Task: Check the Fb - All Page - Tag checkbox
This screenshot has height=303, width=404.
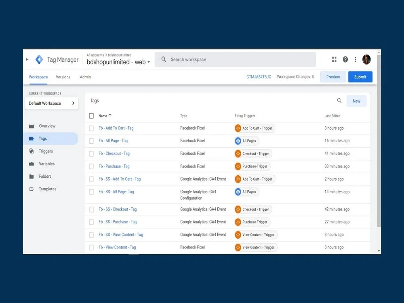Action: pos(91,141)
